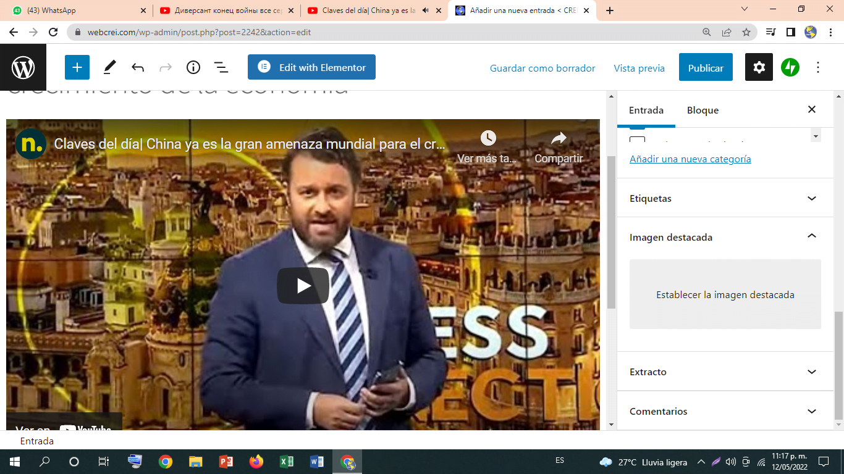Click Establecer la imagen destacada

(725, 294)
